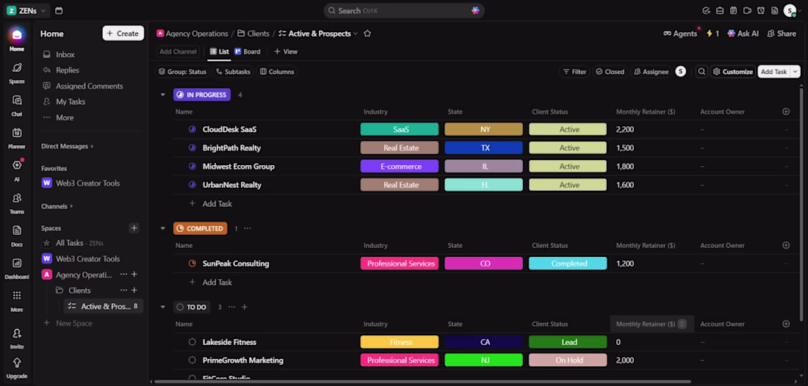Viewport: 808px width, 386px height.
Task: Click the search magnifier beside Customize
Action: [701, 71]
